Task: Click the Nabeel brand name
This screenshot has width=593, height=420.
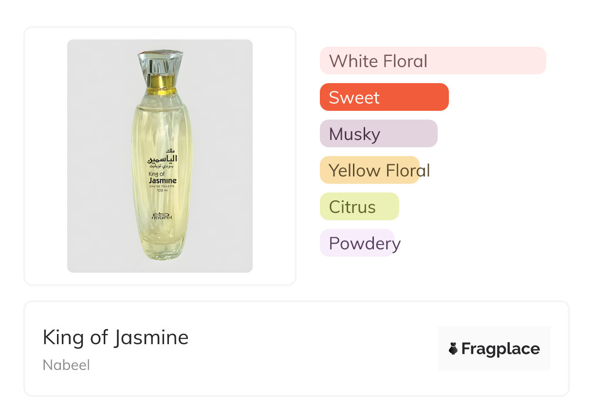Action: point(66,365)
